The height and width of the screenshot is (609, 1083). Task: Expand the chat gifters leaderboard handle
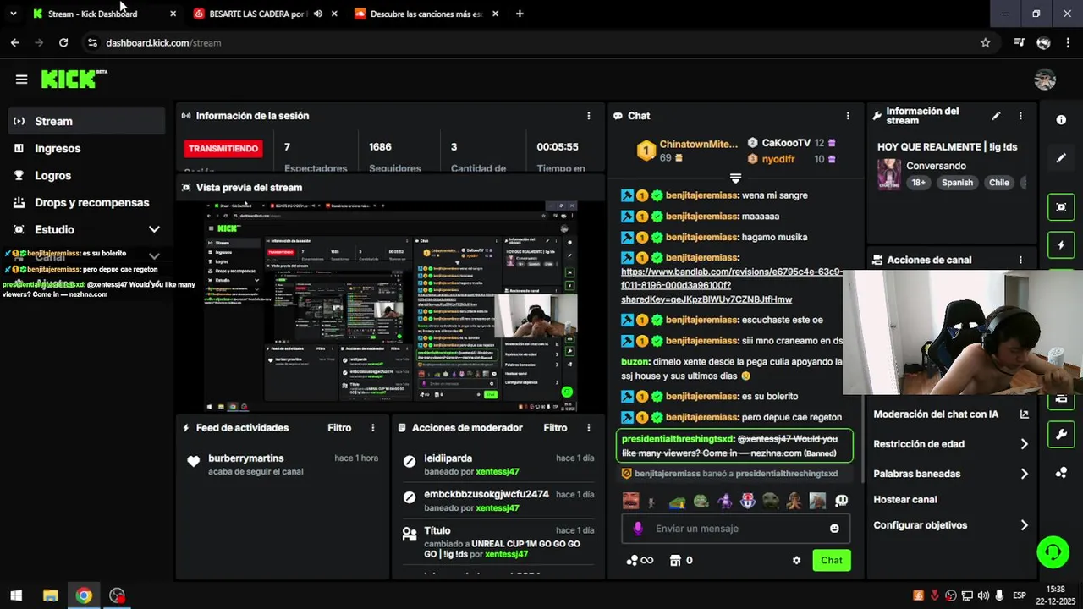[x=735, y=178]
